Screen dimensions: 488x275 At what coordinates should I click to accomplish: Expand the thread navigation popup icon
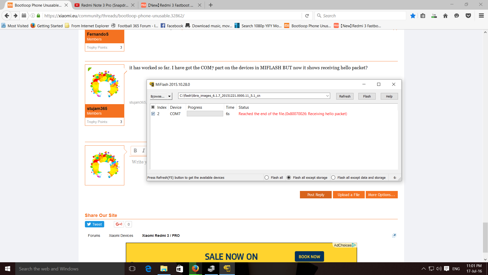point(394,236)
